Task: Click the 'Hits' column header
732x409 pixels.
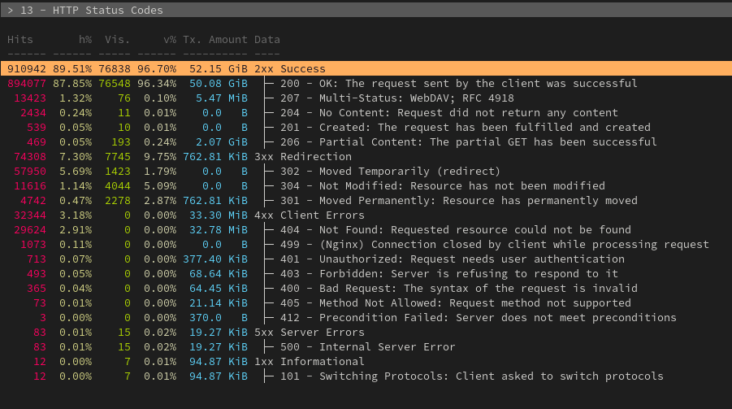Action: point(20,39)
